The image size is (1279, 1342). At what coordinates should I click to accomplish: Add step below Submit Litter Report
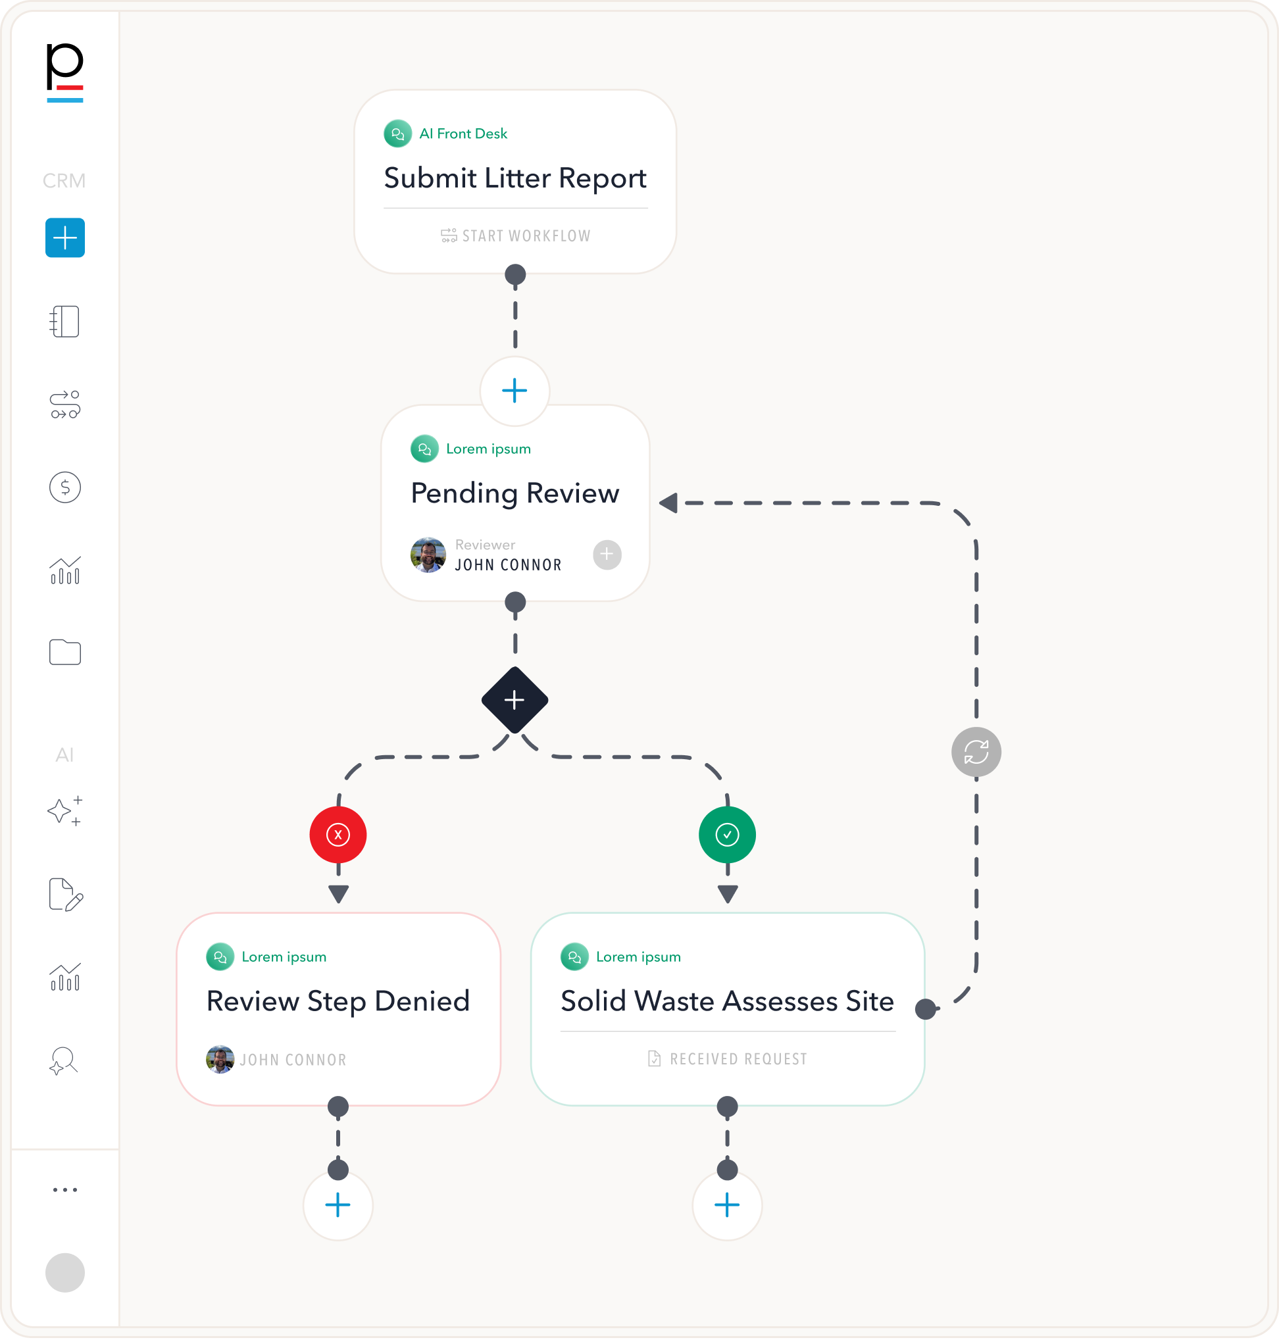(514, 391)
